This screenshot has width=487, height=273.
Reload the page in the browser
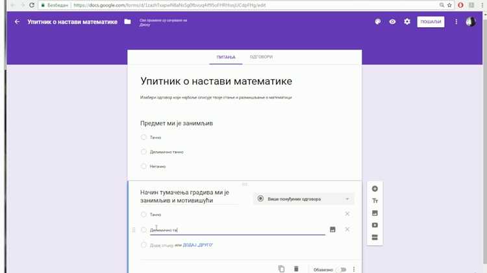[x=32, y=5]
